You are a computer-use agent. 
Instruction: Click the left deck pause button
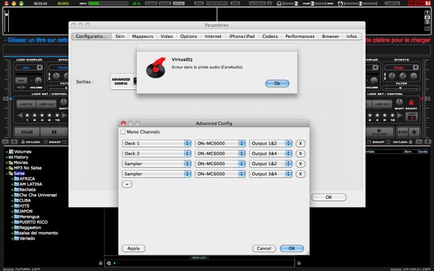(54, 132)
